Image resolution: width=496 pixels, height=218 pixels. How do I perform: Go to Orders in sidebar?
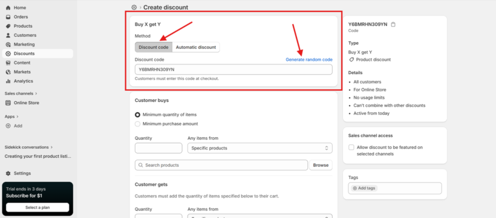38,17
